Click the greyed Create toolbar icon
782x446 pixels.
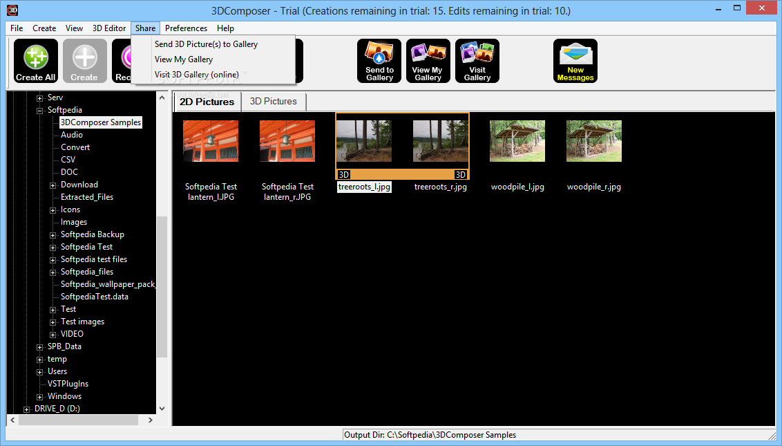click(85, 61)
